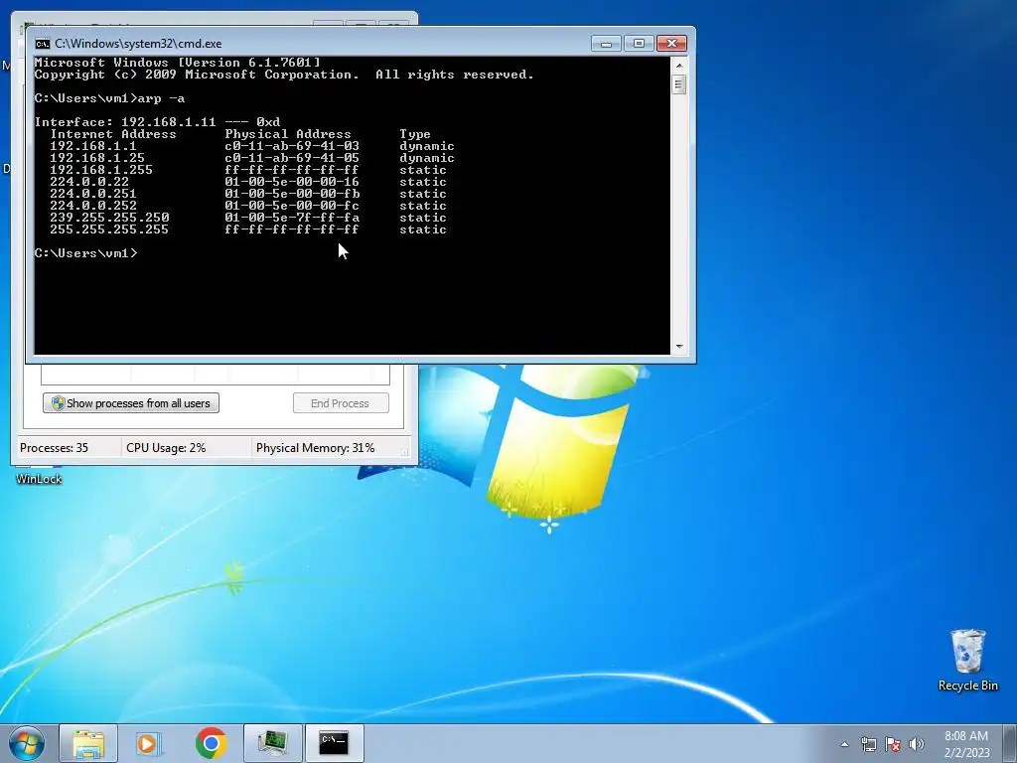Image resolution: width=1017 pixels, height=763 pixels.
Task: Click the cmd scrollbar down arrow
Action: click(x=679, y=347)
